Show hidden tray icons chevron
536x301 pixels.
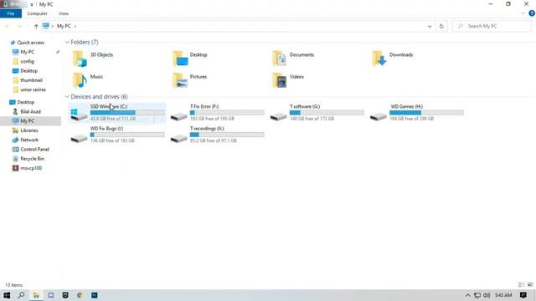467,295
